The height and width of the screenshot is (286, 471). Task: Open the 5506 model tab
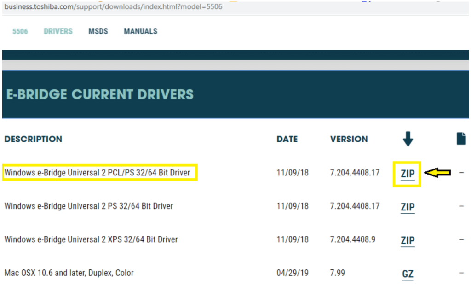point(20,31)
